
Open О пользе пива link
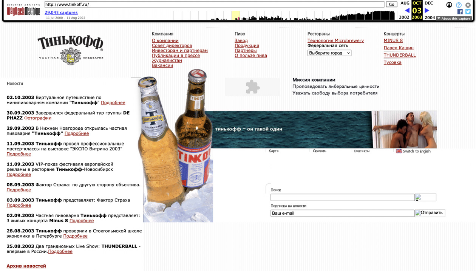pyautogui.click(x=251, y=55)
